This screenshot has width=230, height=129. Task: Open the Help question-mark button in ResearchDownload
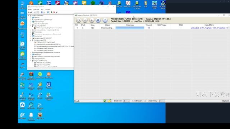105,20
